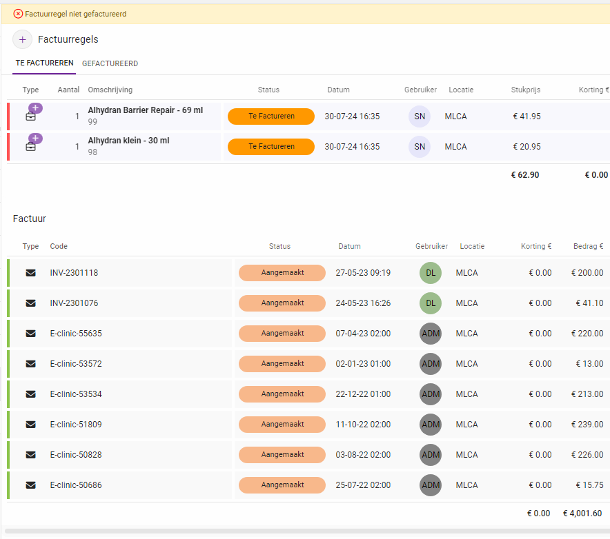Screen dimensions: 610x539
Task: Click Te Factureren status on Alhydran Barrier Repair
Action: (271, 116)
